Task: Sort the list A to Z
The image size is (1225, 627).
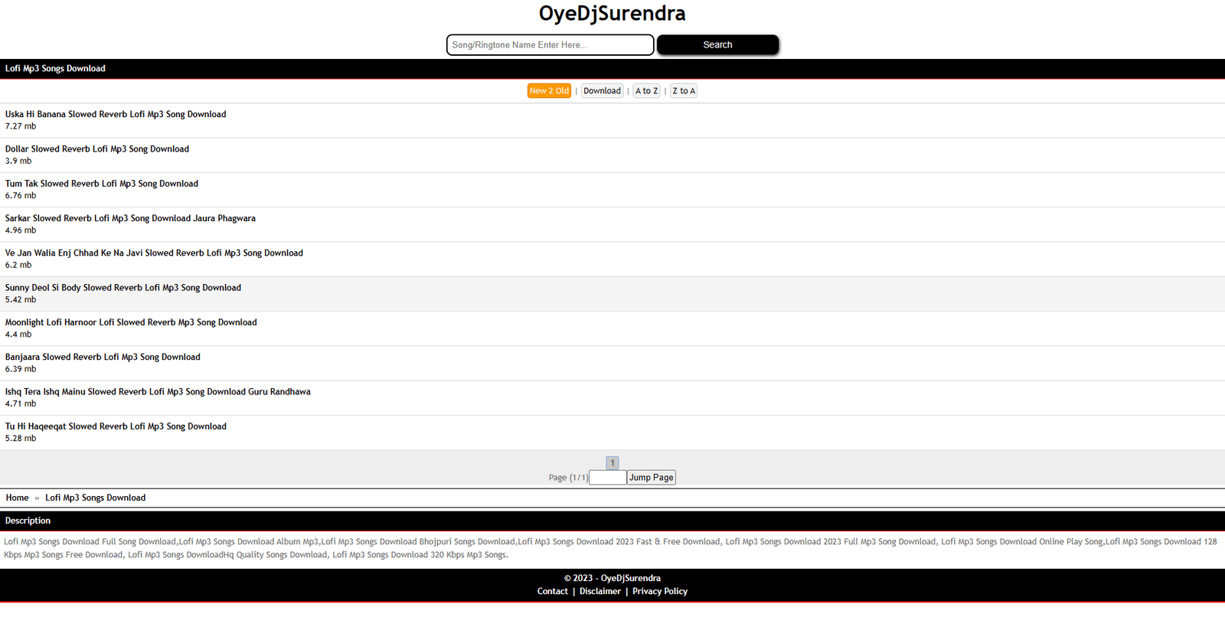Action: (646, 91)
